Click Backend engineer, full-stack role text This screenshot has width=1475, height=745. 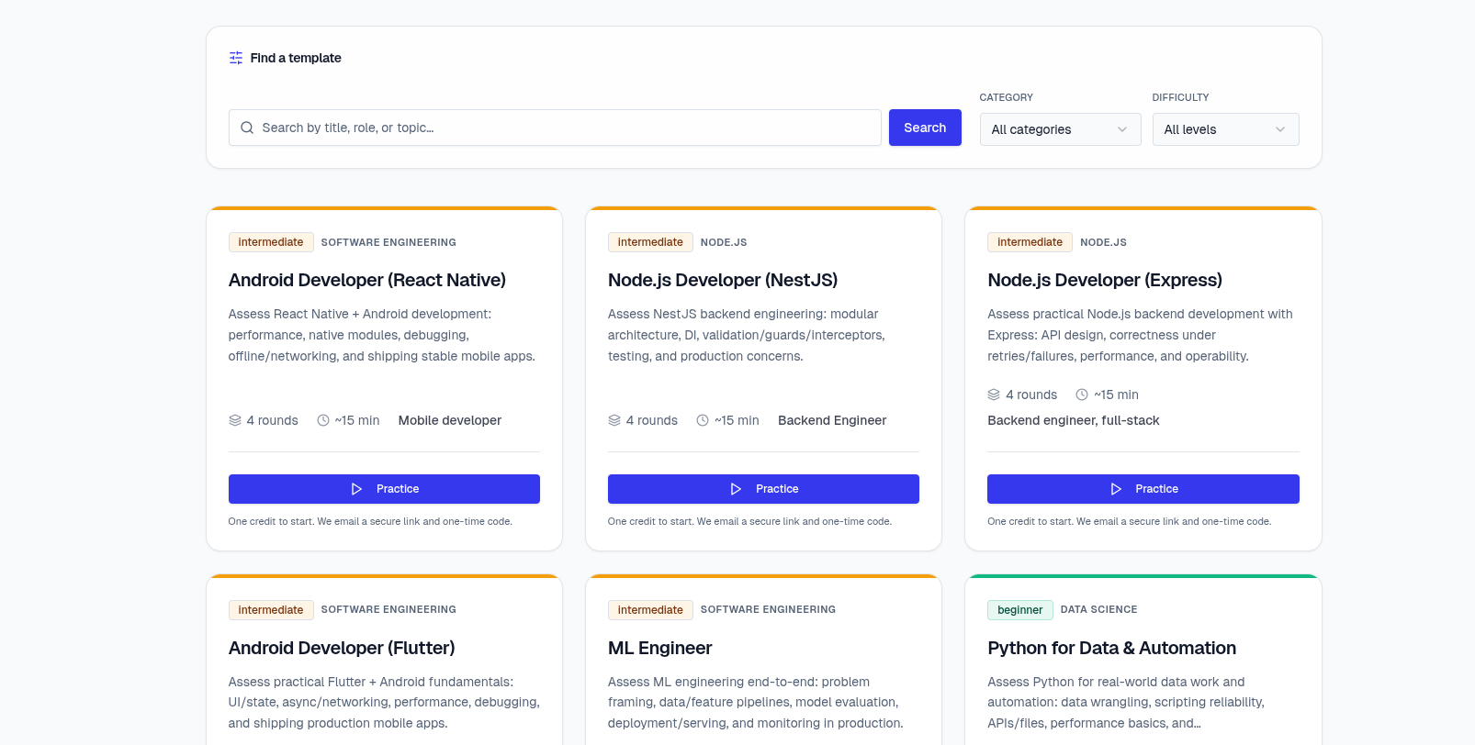(1073, 420)
